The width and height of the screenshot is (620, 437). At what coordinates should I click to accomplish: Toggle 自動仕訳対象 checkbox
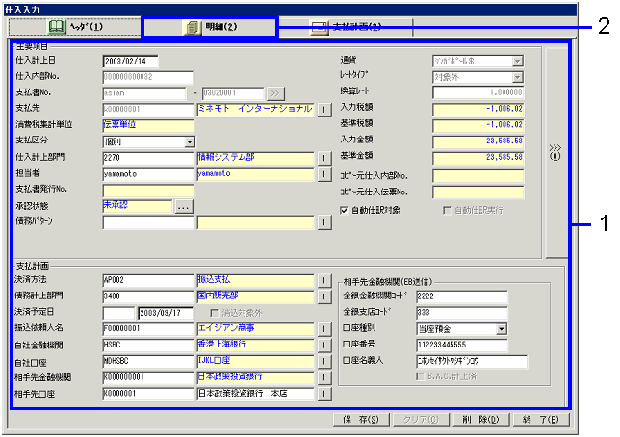click(344, 210)
